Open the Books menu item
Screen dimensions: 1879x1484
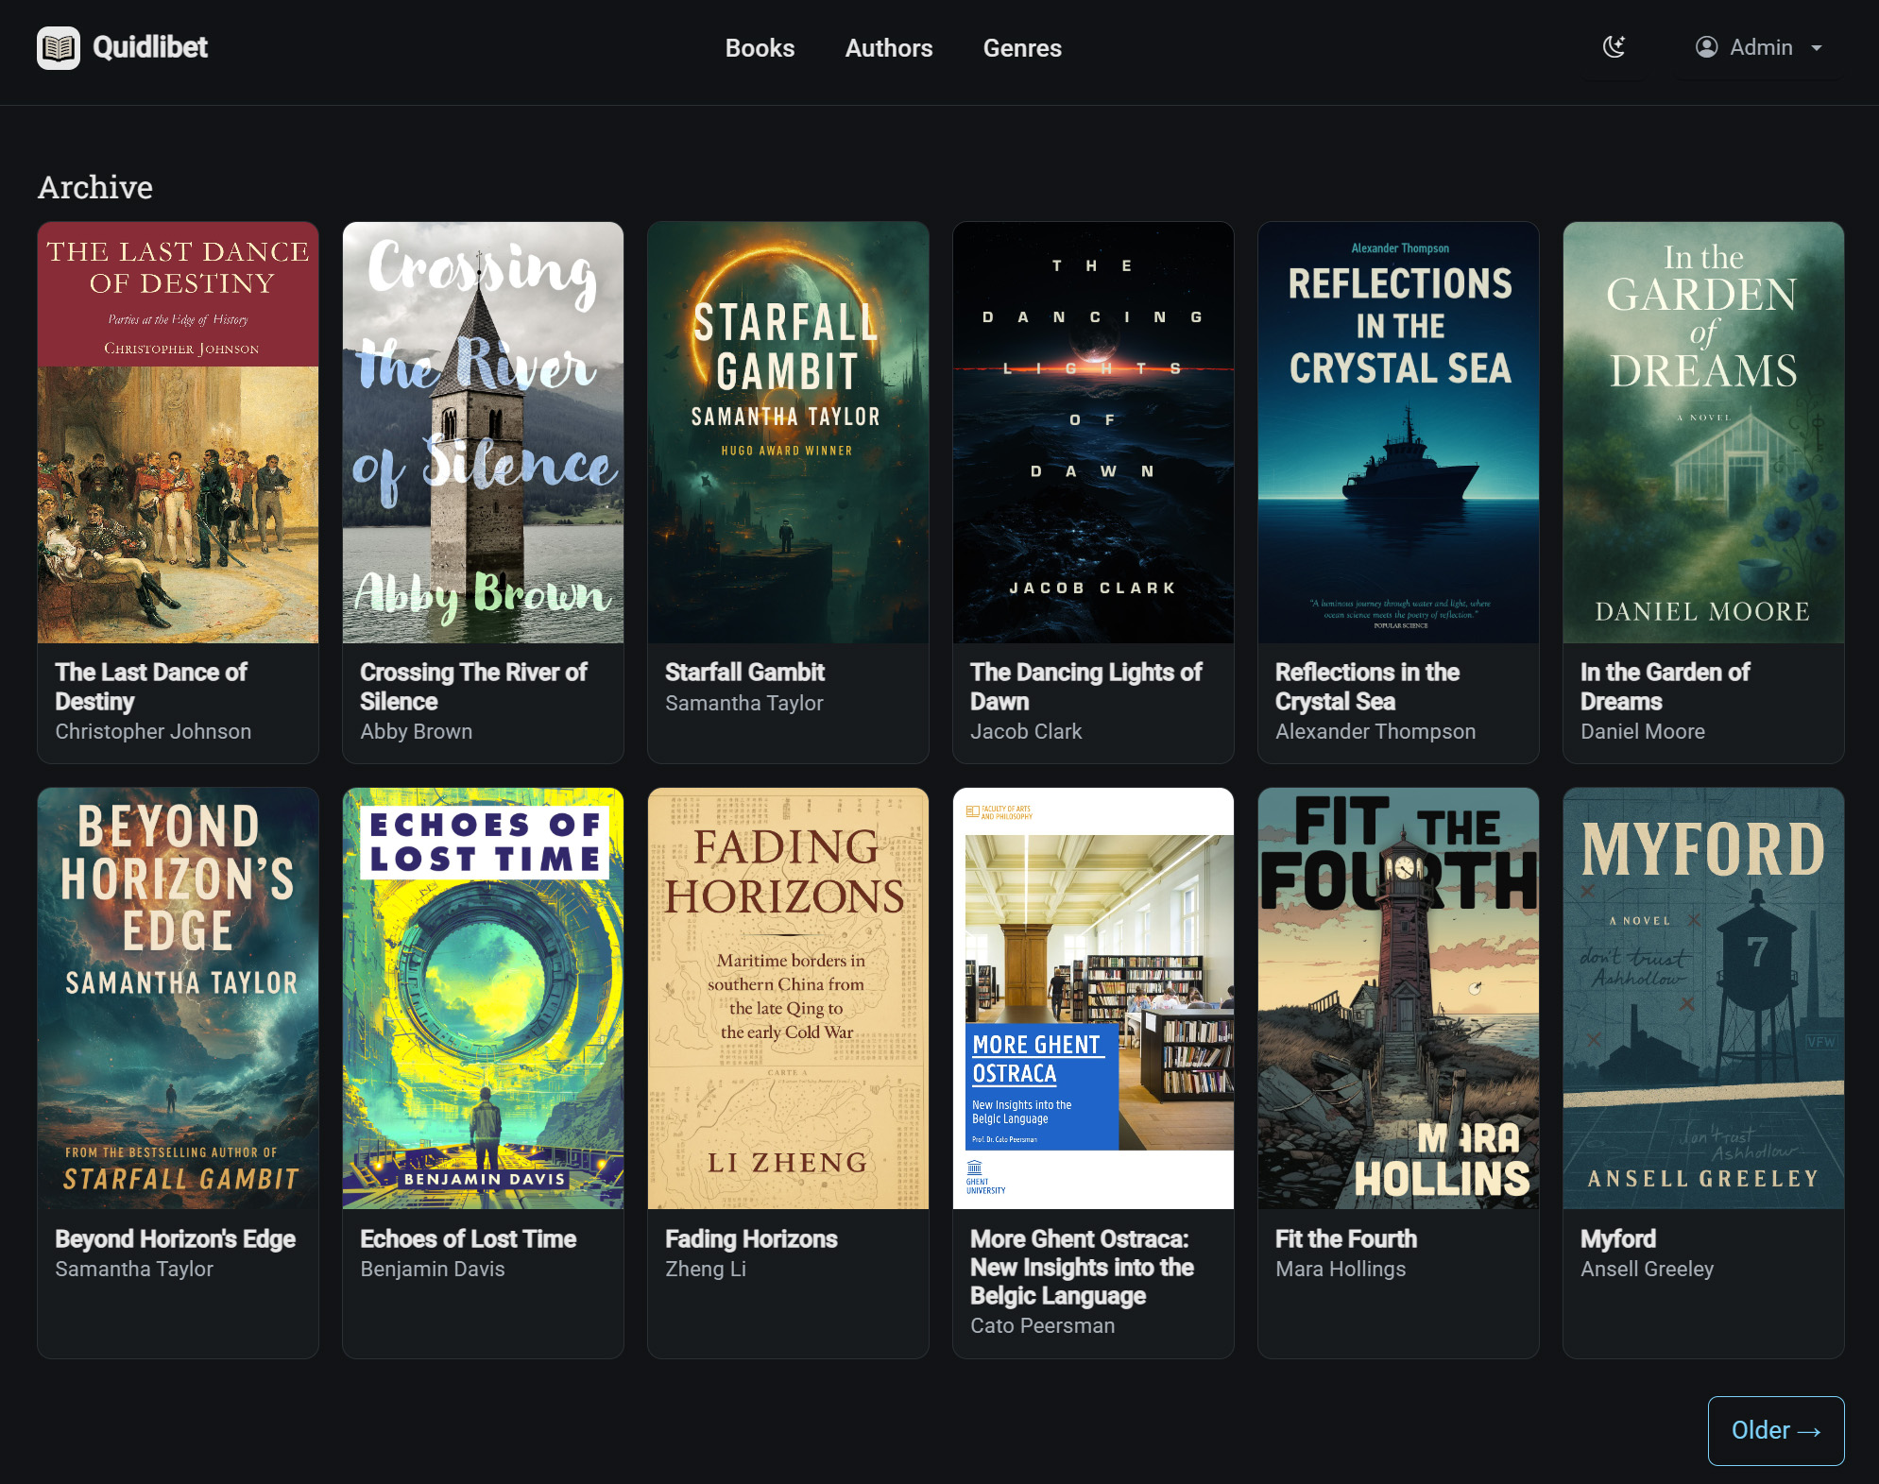click(x=760, y=48)
